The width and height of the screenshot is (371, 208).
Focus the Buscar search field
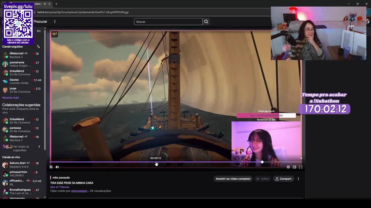coord(168,22)
